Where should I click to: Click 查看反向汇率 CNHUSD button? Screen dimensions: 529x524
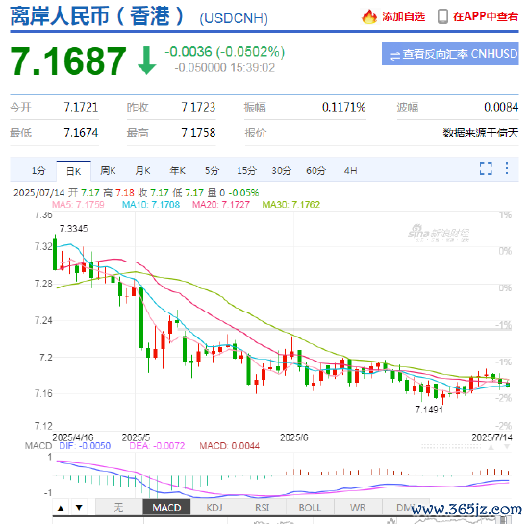click(450, 54)
